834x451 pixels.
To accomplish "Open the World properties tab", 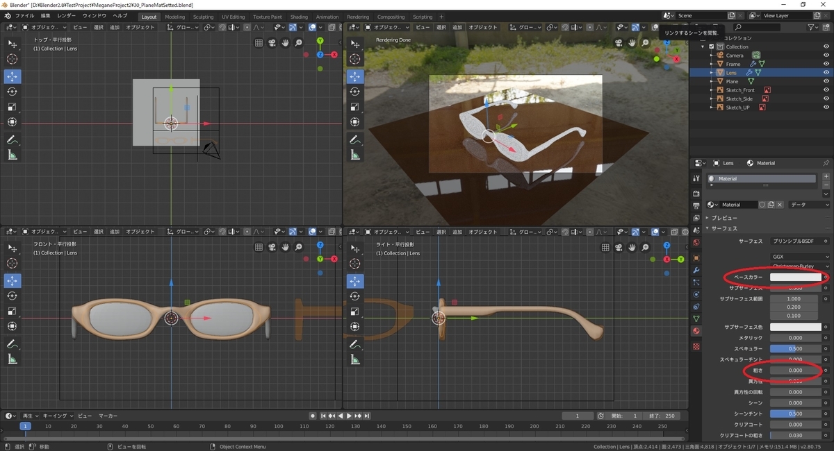I will click(x=696, y=243).
